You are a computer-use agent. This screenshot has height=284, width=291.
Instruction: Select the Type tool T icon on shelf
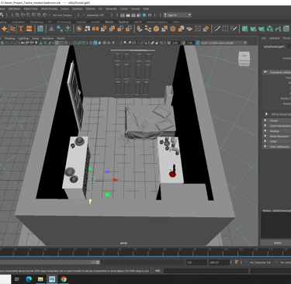point(21,29)
